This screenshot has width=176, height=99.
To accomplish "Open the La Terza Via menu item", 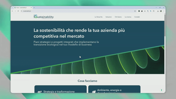I will click(x=98, y=17).
